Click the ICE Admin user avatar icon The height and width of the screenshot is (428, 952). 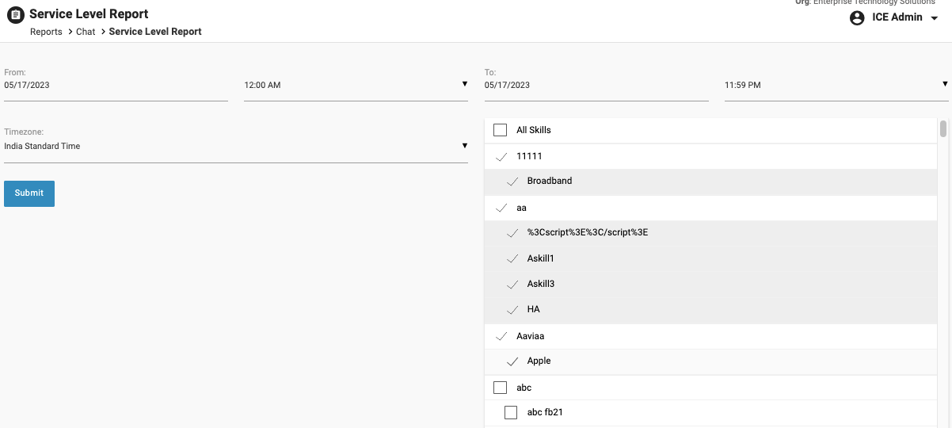tap(857, 17)
